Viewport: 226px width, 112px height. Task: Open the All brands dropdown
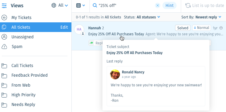[60, 5]
